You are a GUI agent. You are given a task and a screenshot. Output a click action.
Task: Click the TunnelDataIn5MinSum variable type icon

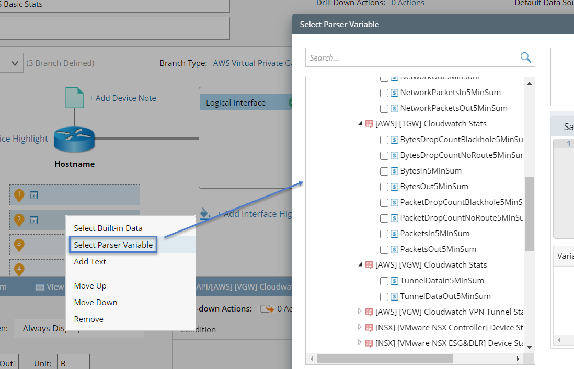(394, 281)
